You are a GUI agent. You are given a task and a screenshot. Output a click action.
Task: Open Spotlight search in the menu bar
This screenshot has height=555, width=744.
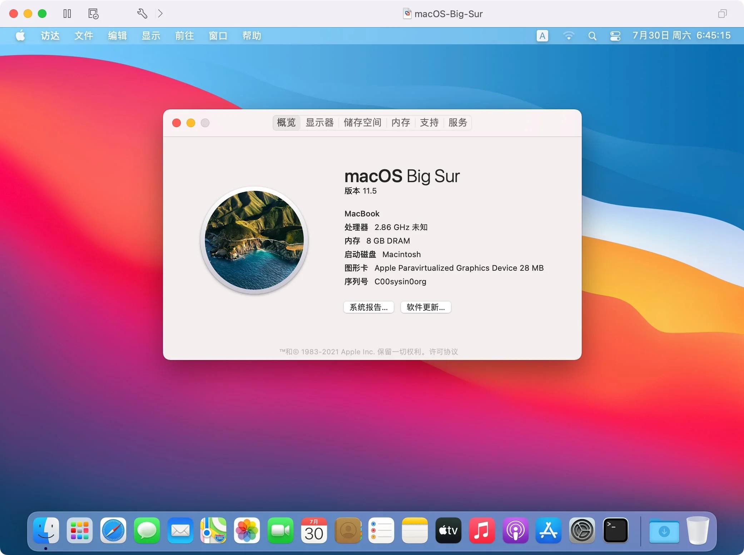pyautogui.click(x=592, y=36)
